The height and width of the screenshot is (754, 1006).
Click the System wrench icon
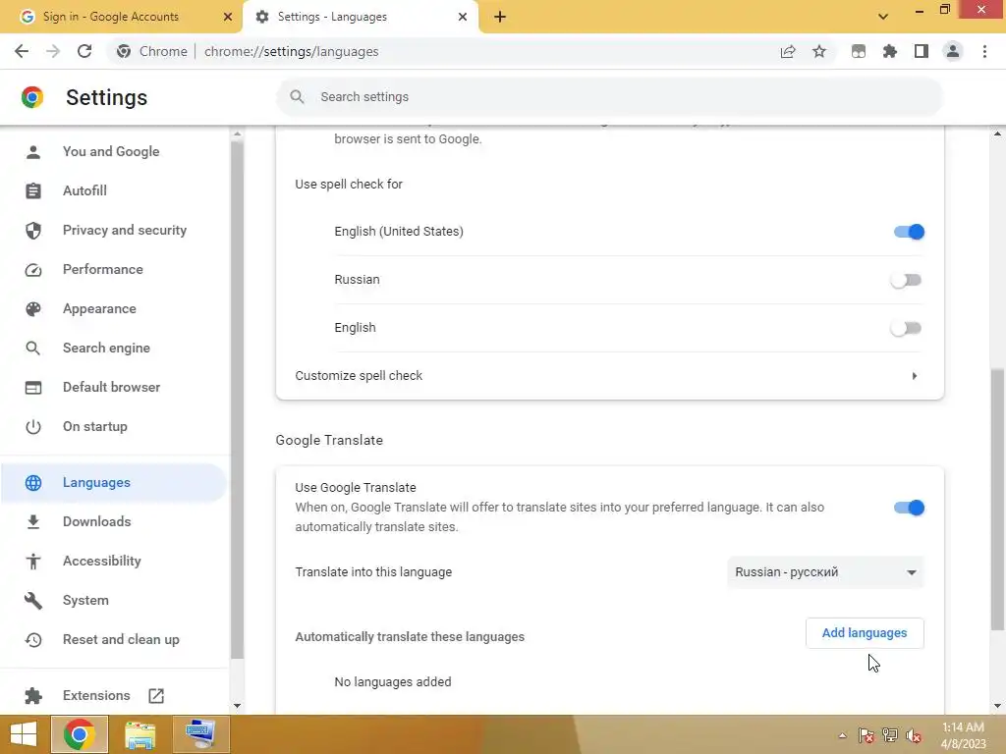coord(33,601)
